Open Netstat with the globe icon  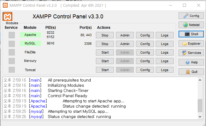(191, 25)
